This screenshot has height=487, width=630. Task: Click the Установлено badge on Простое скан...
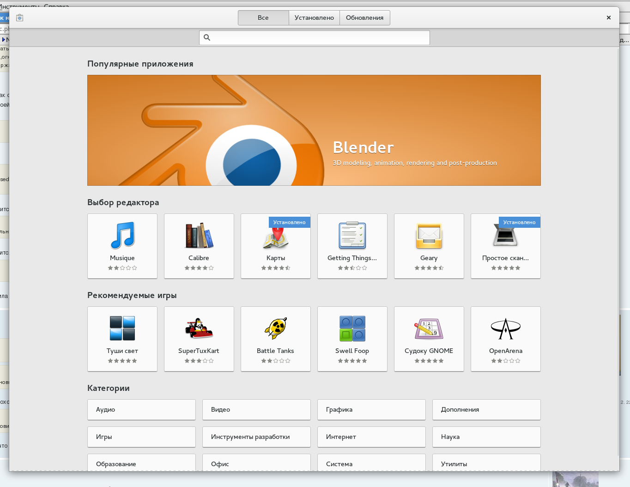click(x=520, y=222)
